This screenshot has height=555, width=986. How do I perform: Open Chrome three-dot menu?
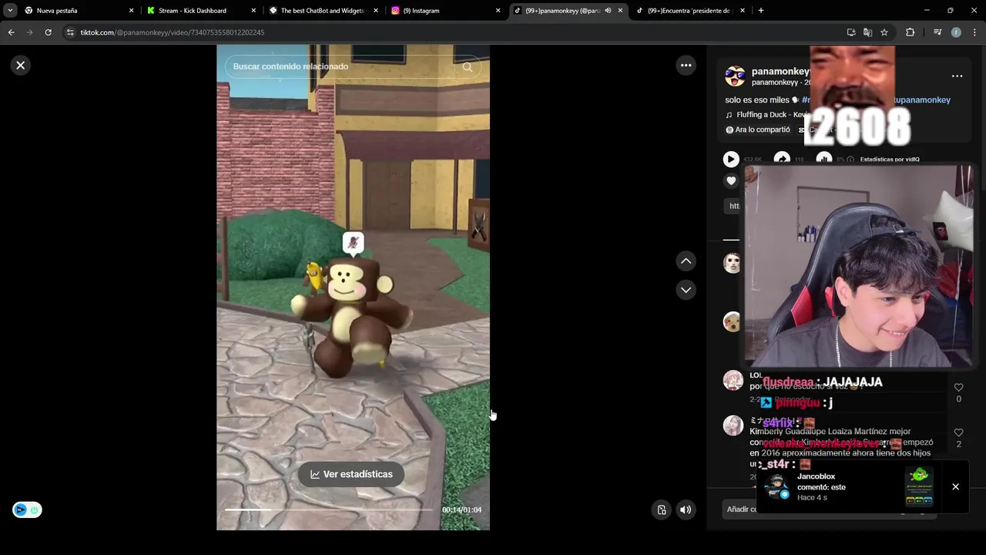974,32
